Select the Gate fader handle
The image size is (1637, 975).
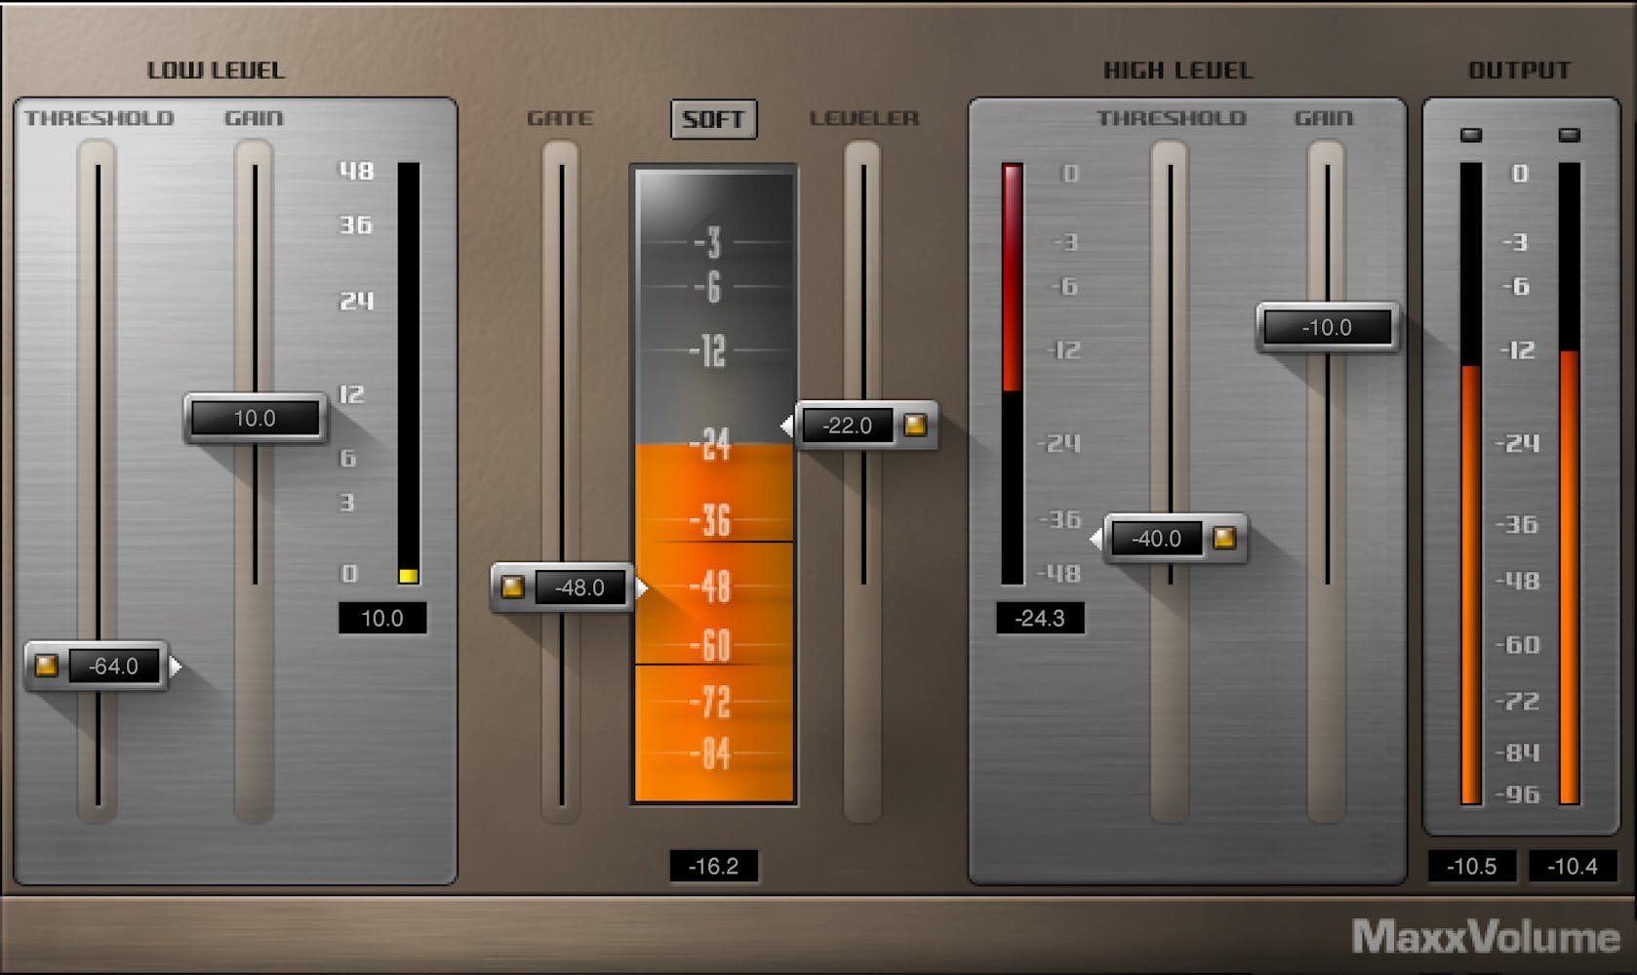[x=560, y=588]
